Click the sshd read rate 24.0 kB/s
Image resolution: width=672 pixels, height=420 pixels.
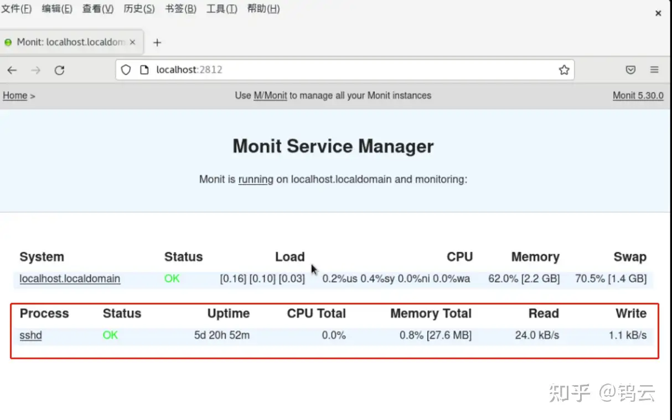537,335
